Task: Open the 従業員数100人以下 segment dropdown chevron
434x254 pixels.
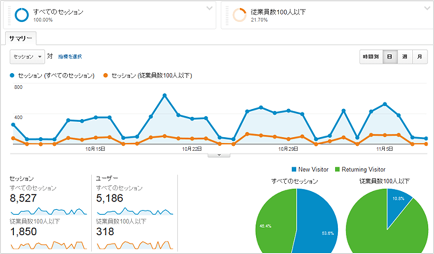Action: coord(428,8)
